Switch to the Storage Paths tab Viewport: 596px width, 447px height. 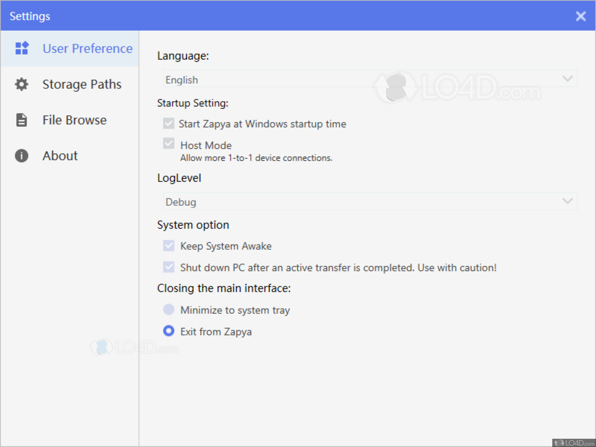point(82,84)
